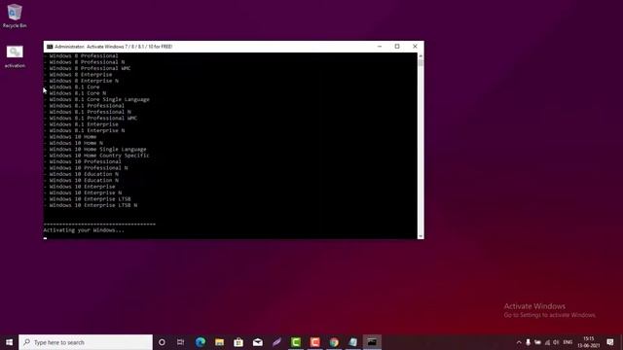Click the console scrollbar thumb
Viewport: 623px width, 350px height.
(x=421, y=62)
